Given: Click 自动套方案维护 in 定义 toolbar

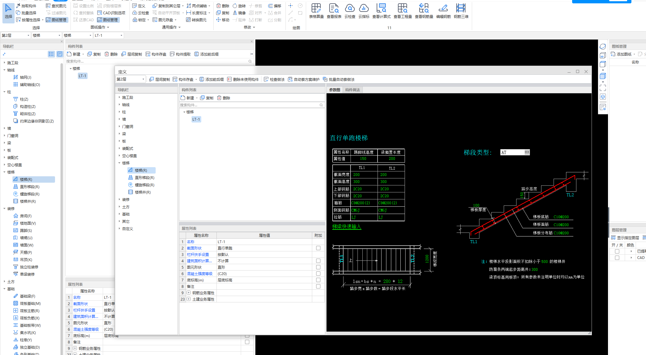Looking at the screenshot, I should coord(303,79).
